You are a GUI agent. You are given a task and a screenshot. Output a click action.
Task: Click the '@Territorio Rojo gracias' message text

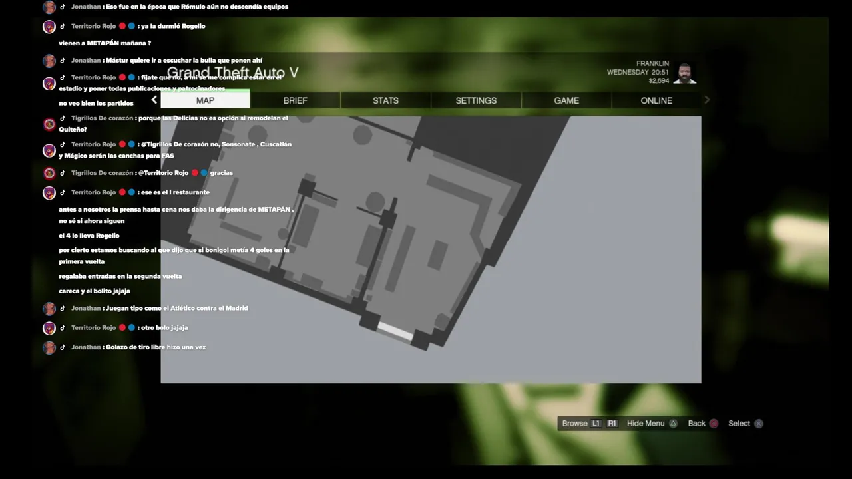186,173
